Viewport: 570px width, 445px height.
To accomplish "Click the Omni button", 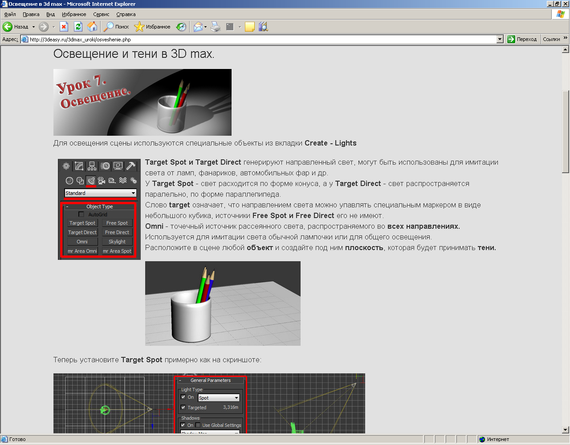I will click(82, 242).
